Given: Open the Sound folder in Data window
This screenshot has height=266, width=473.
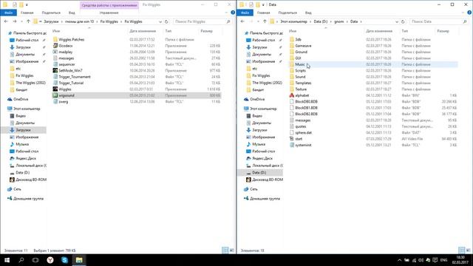Looking at the screenshot, I should (x=300, y=77).
